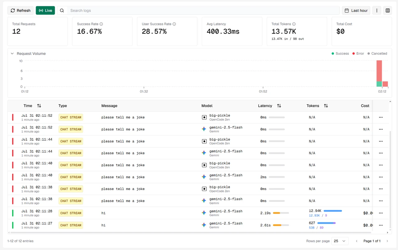The image size is (398, 250).
Task: Click the 627 tokens value
Action: (312, 223)
